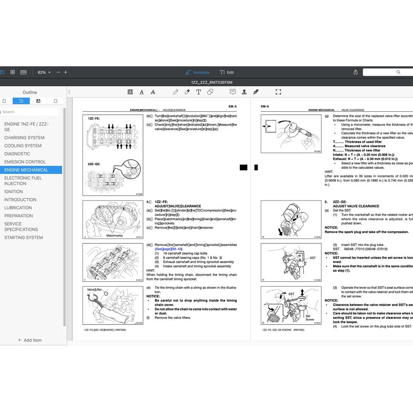Image resolution: width=413 pixels, height=413 pixels.
Task: Open the Stamp tool
Action: (244, 92)
